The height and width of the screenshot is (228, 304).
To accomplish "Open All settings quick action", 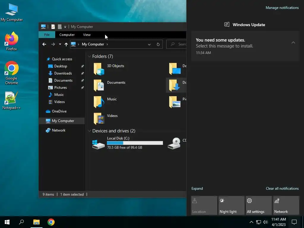I will [x=259, y=205].
